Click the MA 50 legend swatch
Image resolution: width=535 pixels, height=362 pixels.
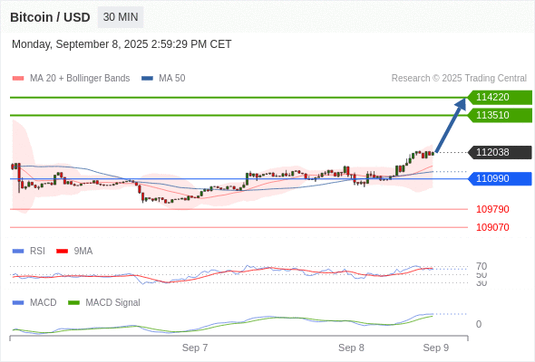click(147, 79)
